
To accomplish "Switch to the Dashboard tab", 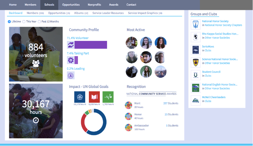I will click(16, 13).
